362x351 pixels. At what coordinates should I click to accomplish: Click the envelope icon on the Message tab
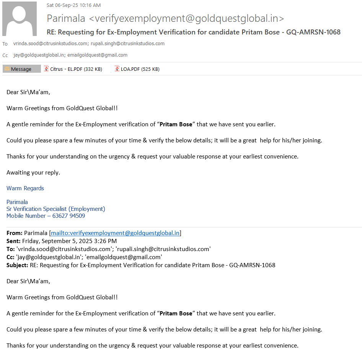pos(7,69)
